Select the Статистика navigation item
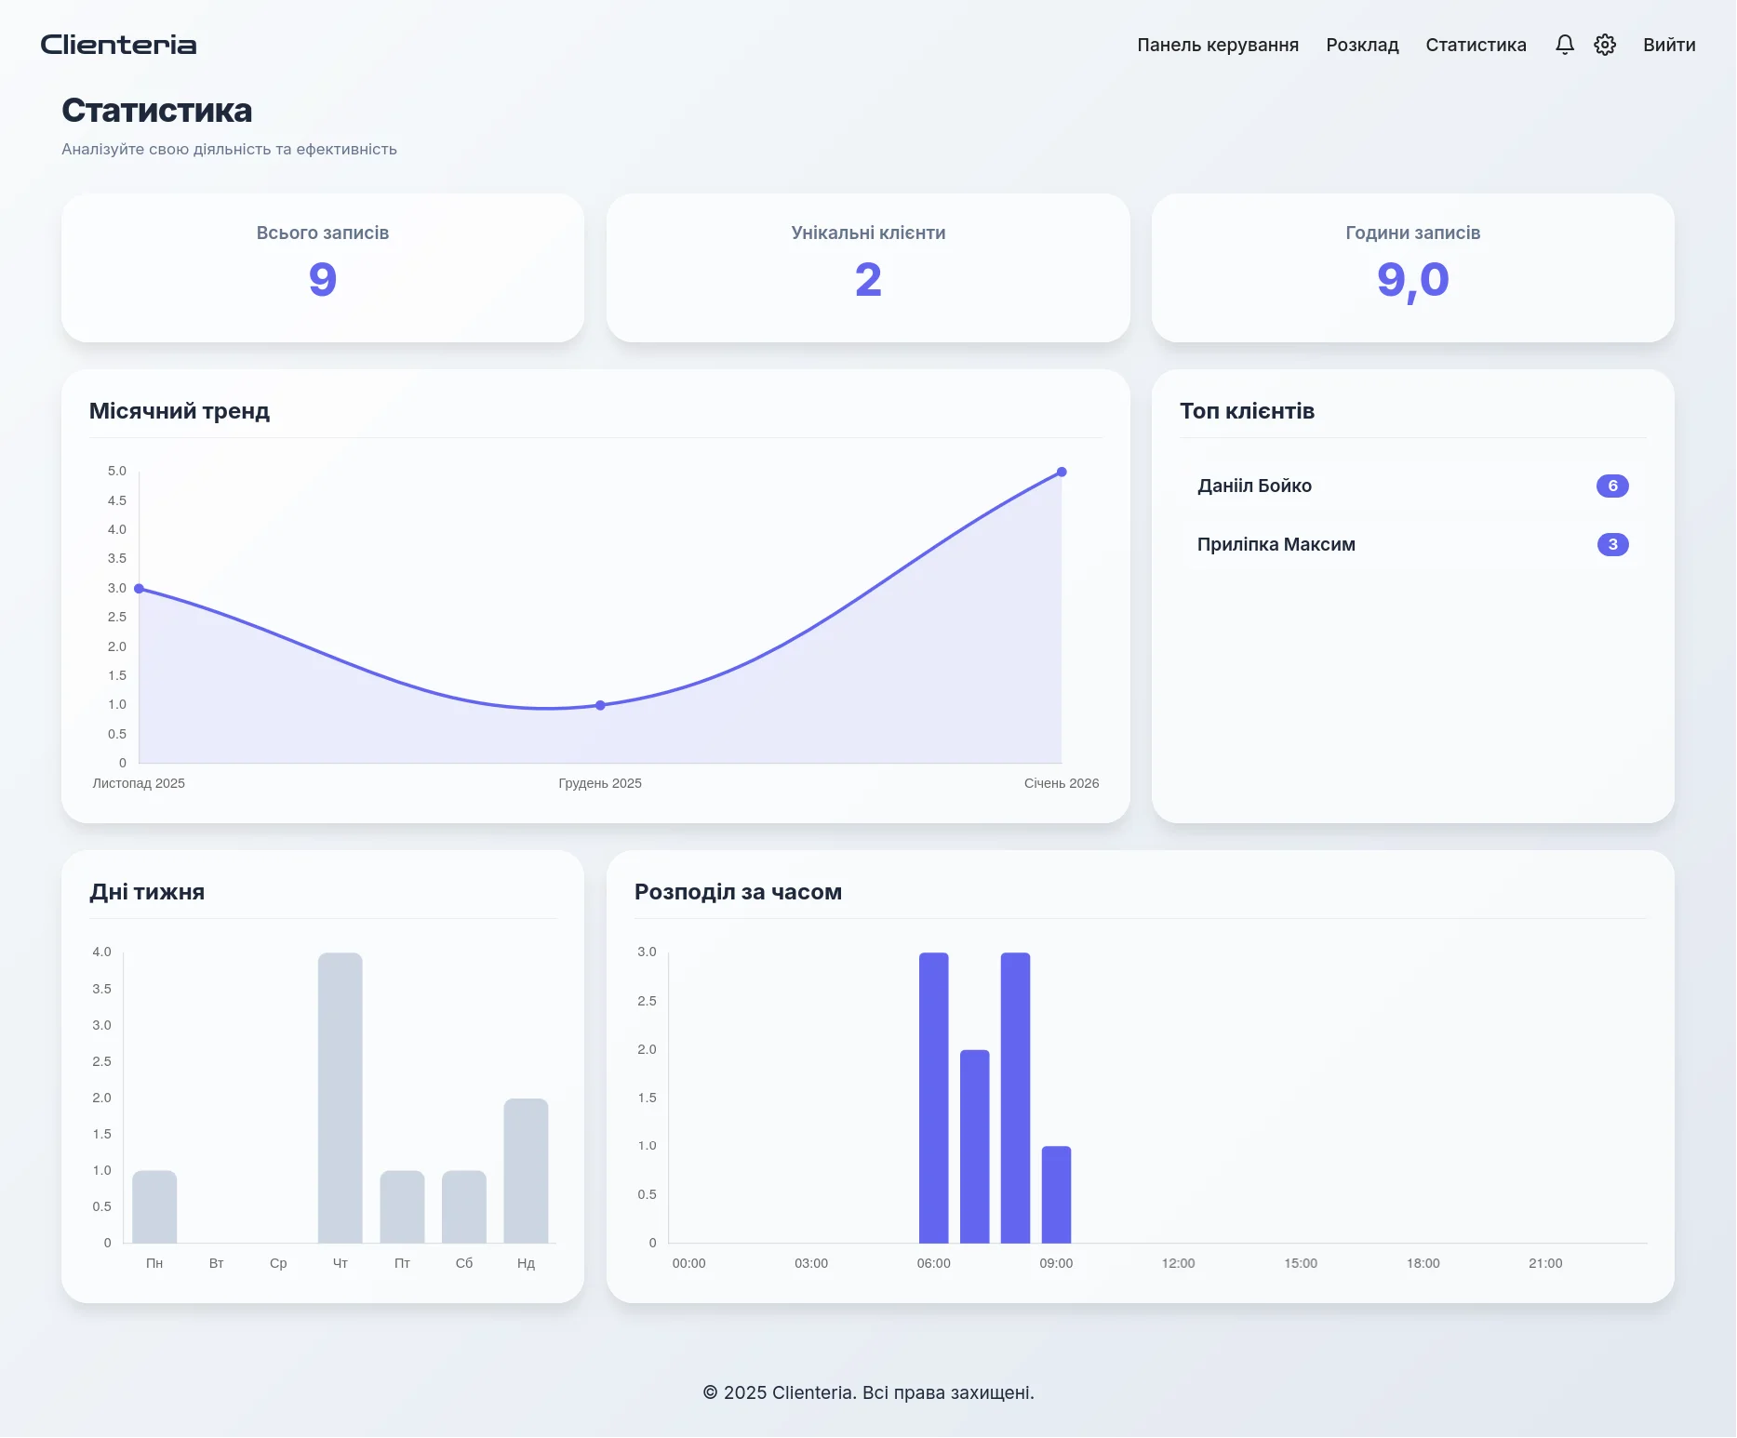This screenshot has height=1438, width=1737. 1475,44
